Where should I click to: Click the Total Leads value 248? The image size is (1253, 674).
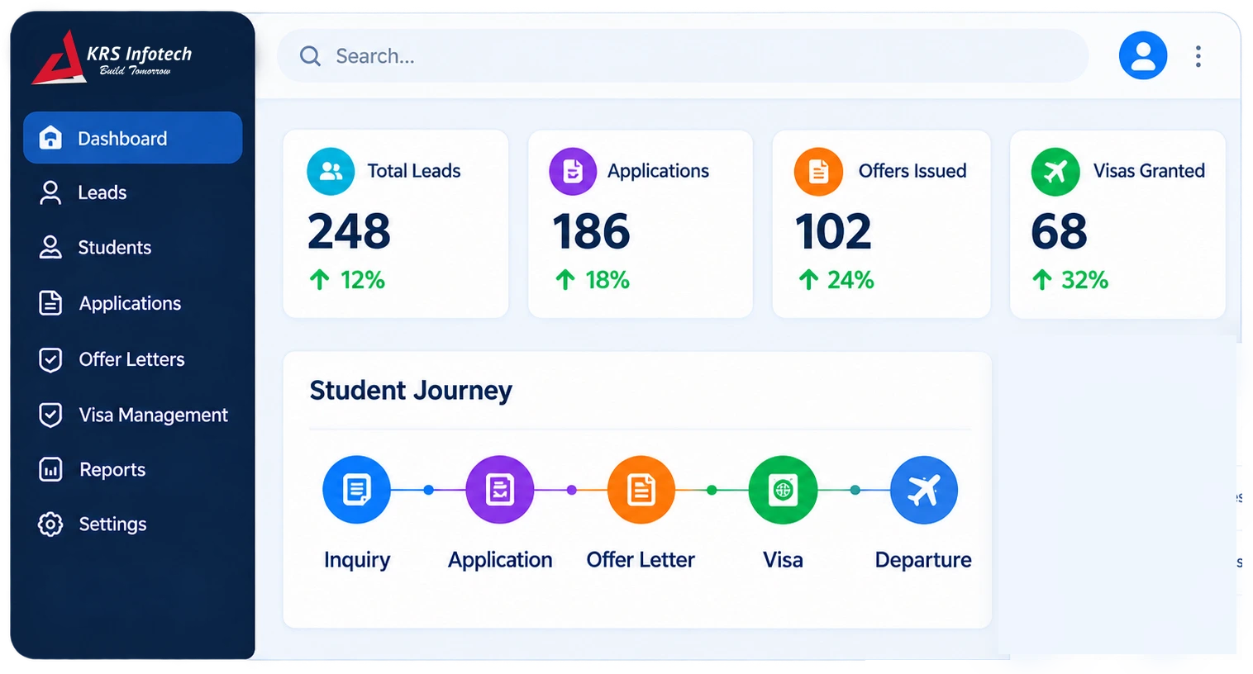[349, 231]
